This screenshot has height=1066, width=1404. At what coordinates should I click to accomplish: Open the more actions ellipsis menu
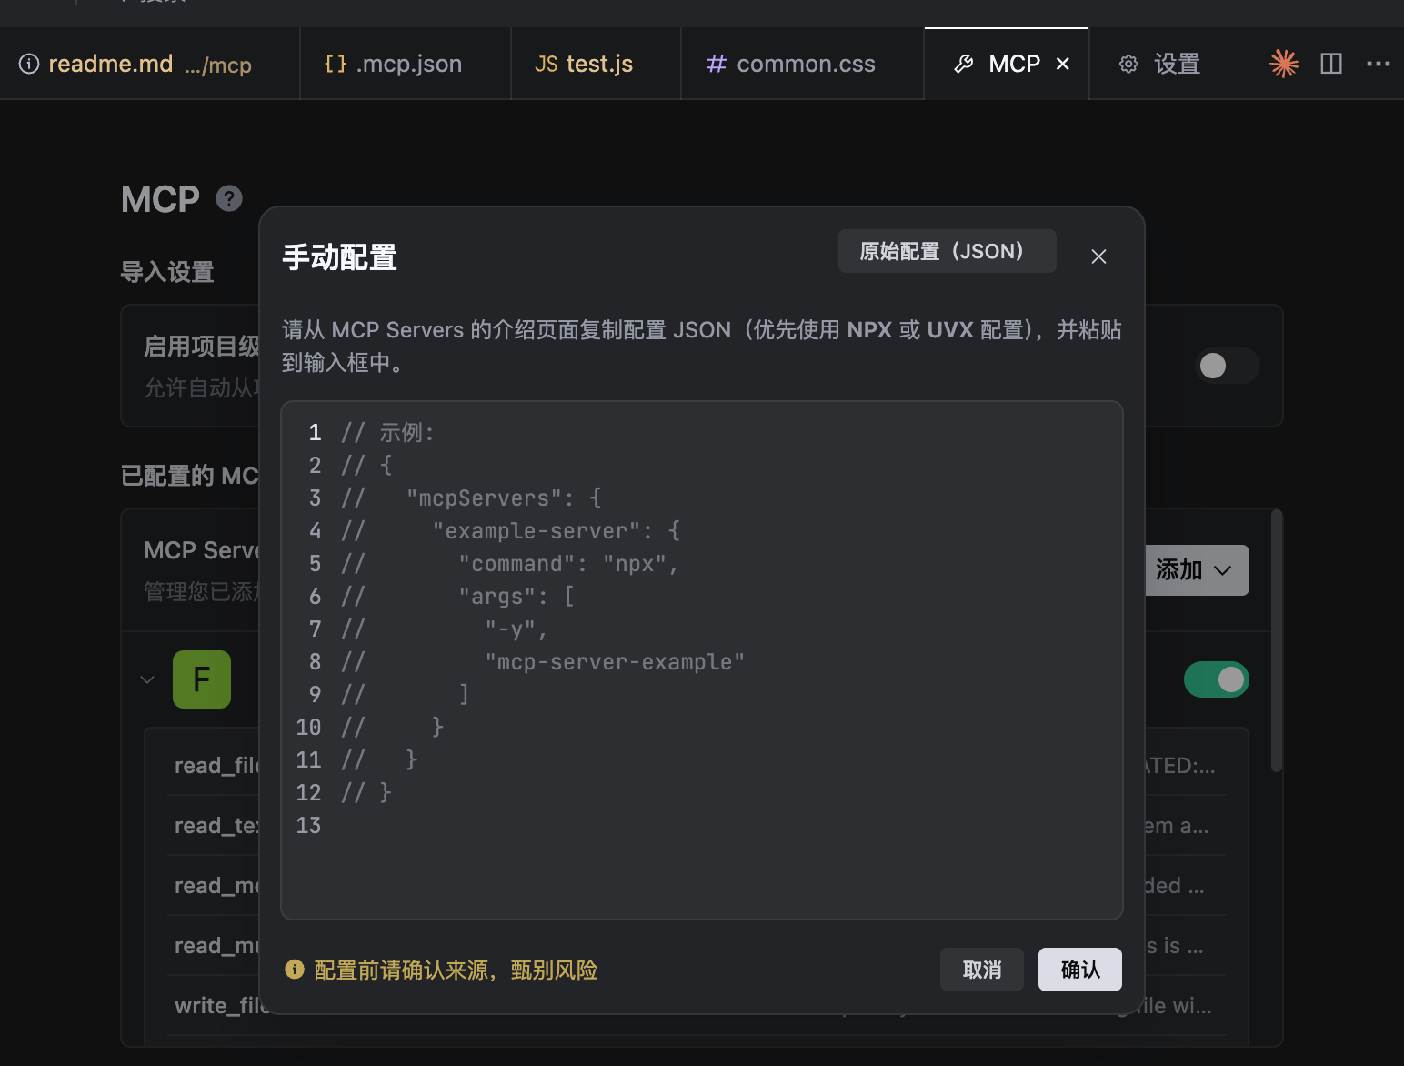(x=1379, y=64)
